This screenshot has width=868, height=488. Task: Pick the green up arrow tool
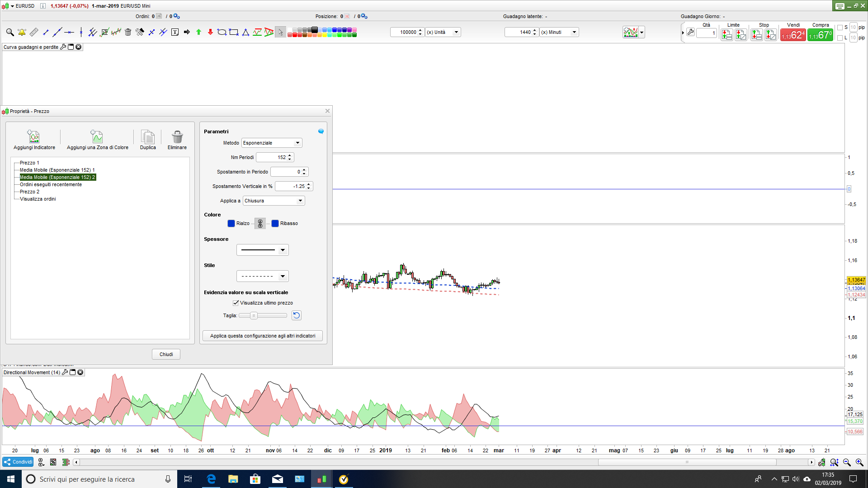coord(198,32)
